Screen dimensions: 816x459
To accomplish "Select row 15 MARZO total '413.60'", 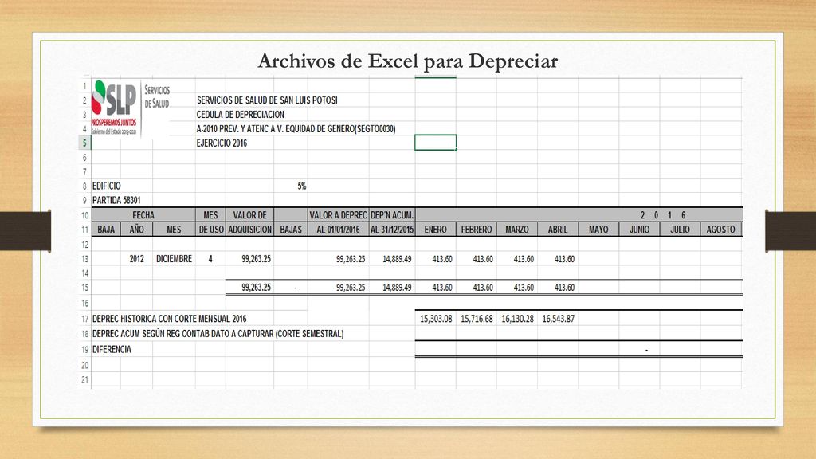I will [516, 287].
